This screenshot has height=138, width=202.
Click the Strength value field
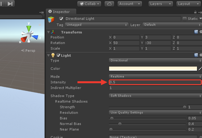(195, 107)
